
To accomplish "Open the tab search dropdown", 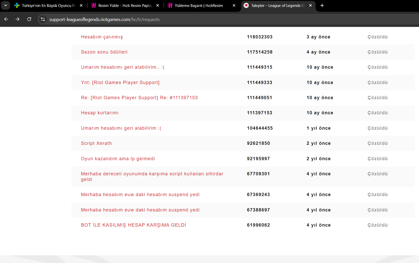I will point(5,5).
